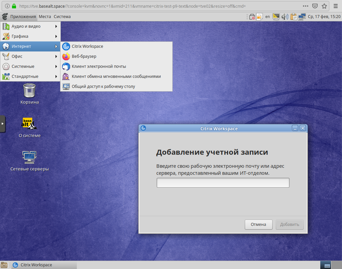Click the Графика category palette icon

pyautogui.click(x=6, y=36)
